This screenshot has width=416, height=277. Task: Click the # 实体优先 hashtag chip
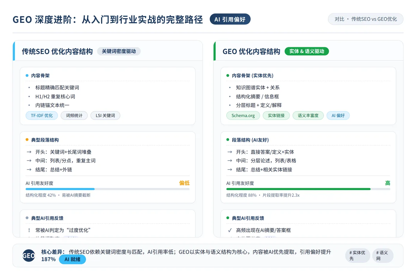point(357,256)
